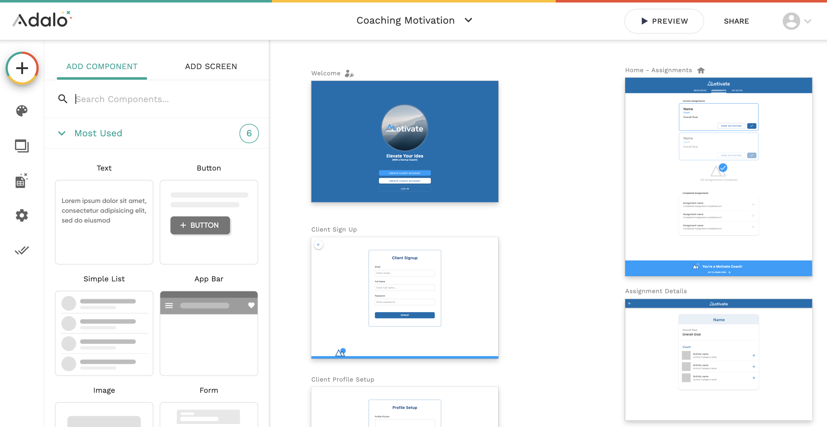Toggle faded checkmark on second assignment card
Screen dimensions: 827x427
752,155
